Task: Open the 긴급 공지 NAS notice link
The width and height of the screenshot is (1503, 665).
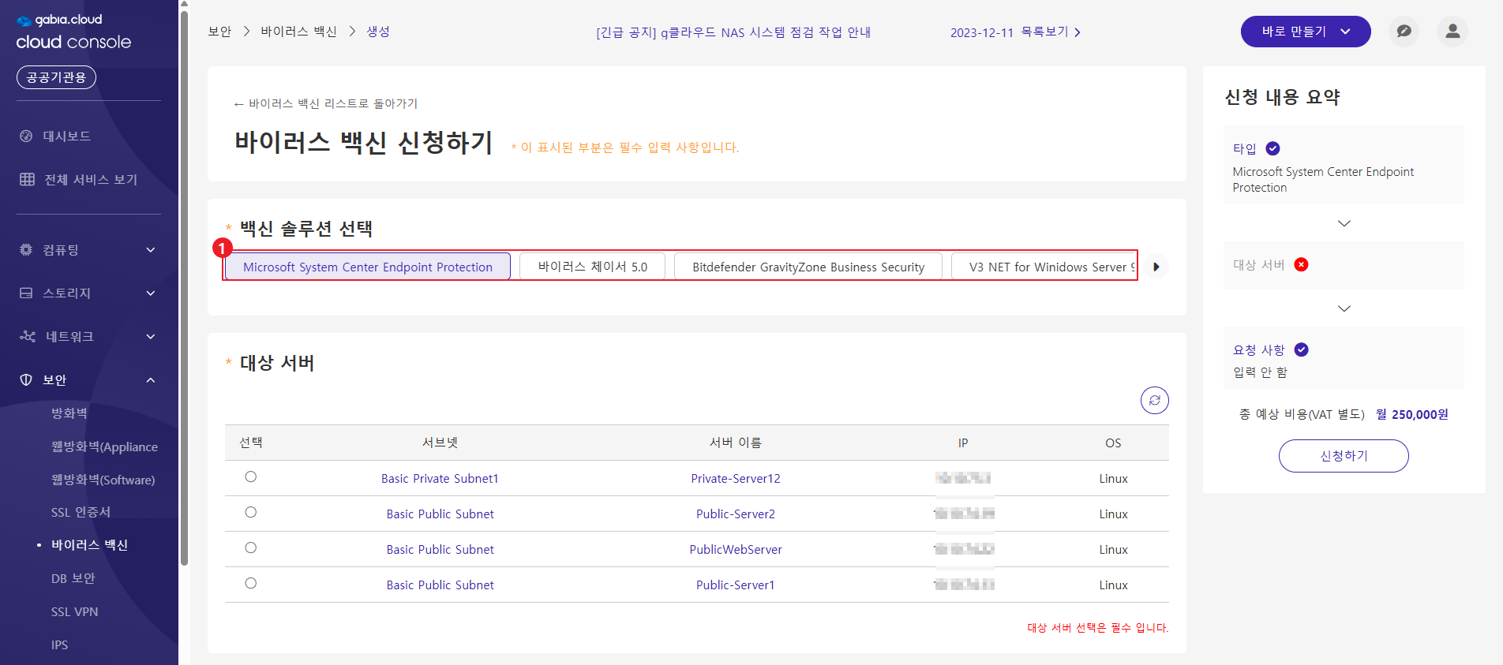Action: 733,32
